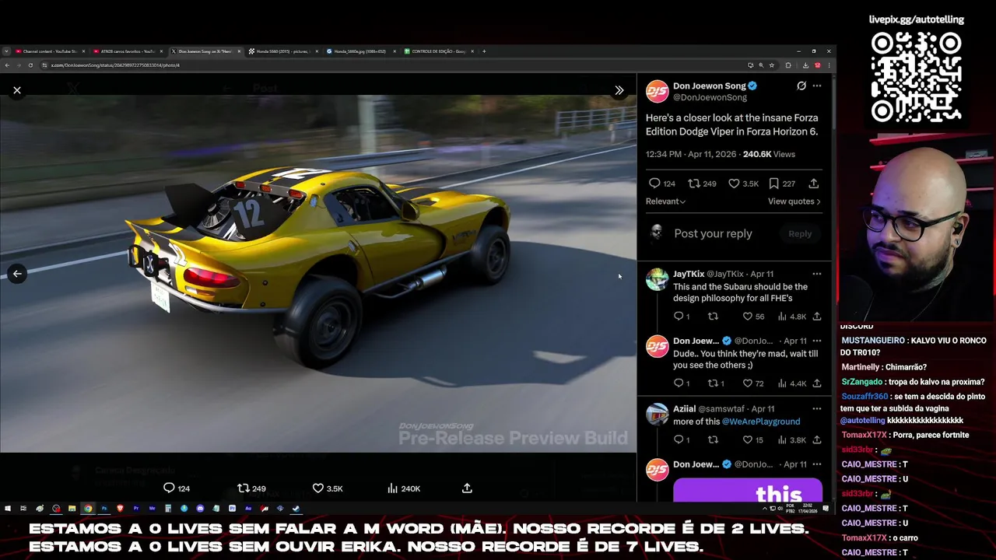The width and height of the screenshot is (996, 560).
Task: Open Steam from the taskbar
Action: click(296, 509)
